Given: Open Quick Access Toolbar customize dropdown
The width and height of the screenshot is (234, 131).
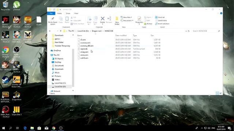Looking at the screenshot, I should point(60,9).
